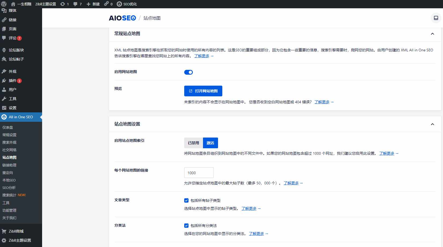
Task: Click the 插件 plugins sidebar icon
Action: tap(4, 81)
